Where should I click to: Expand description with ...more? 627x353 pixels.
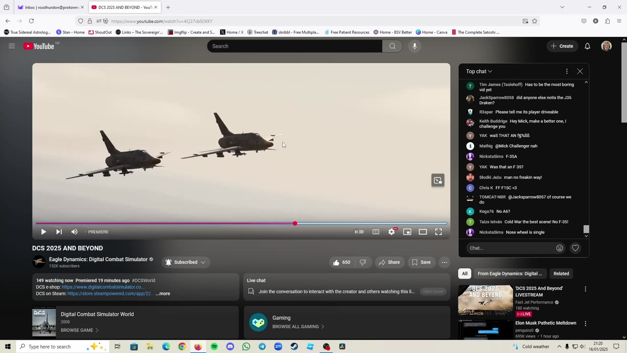[163, 294]
